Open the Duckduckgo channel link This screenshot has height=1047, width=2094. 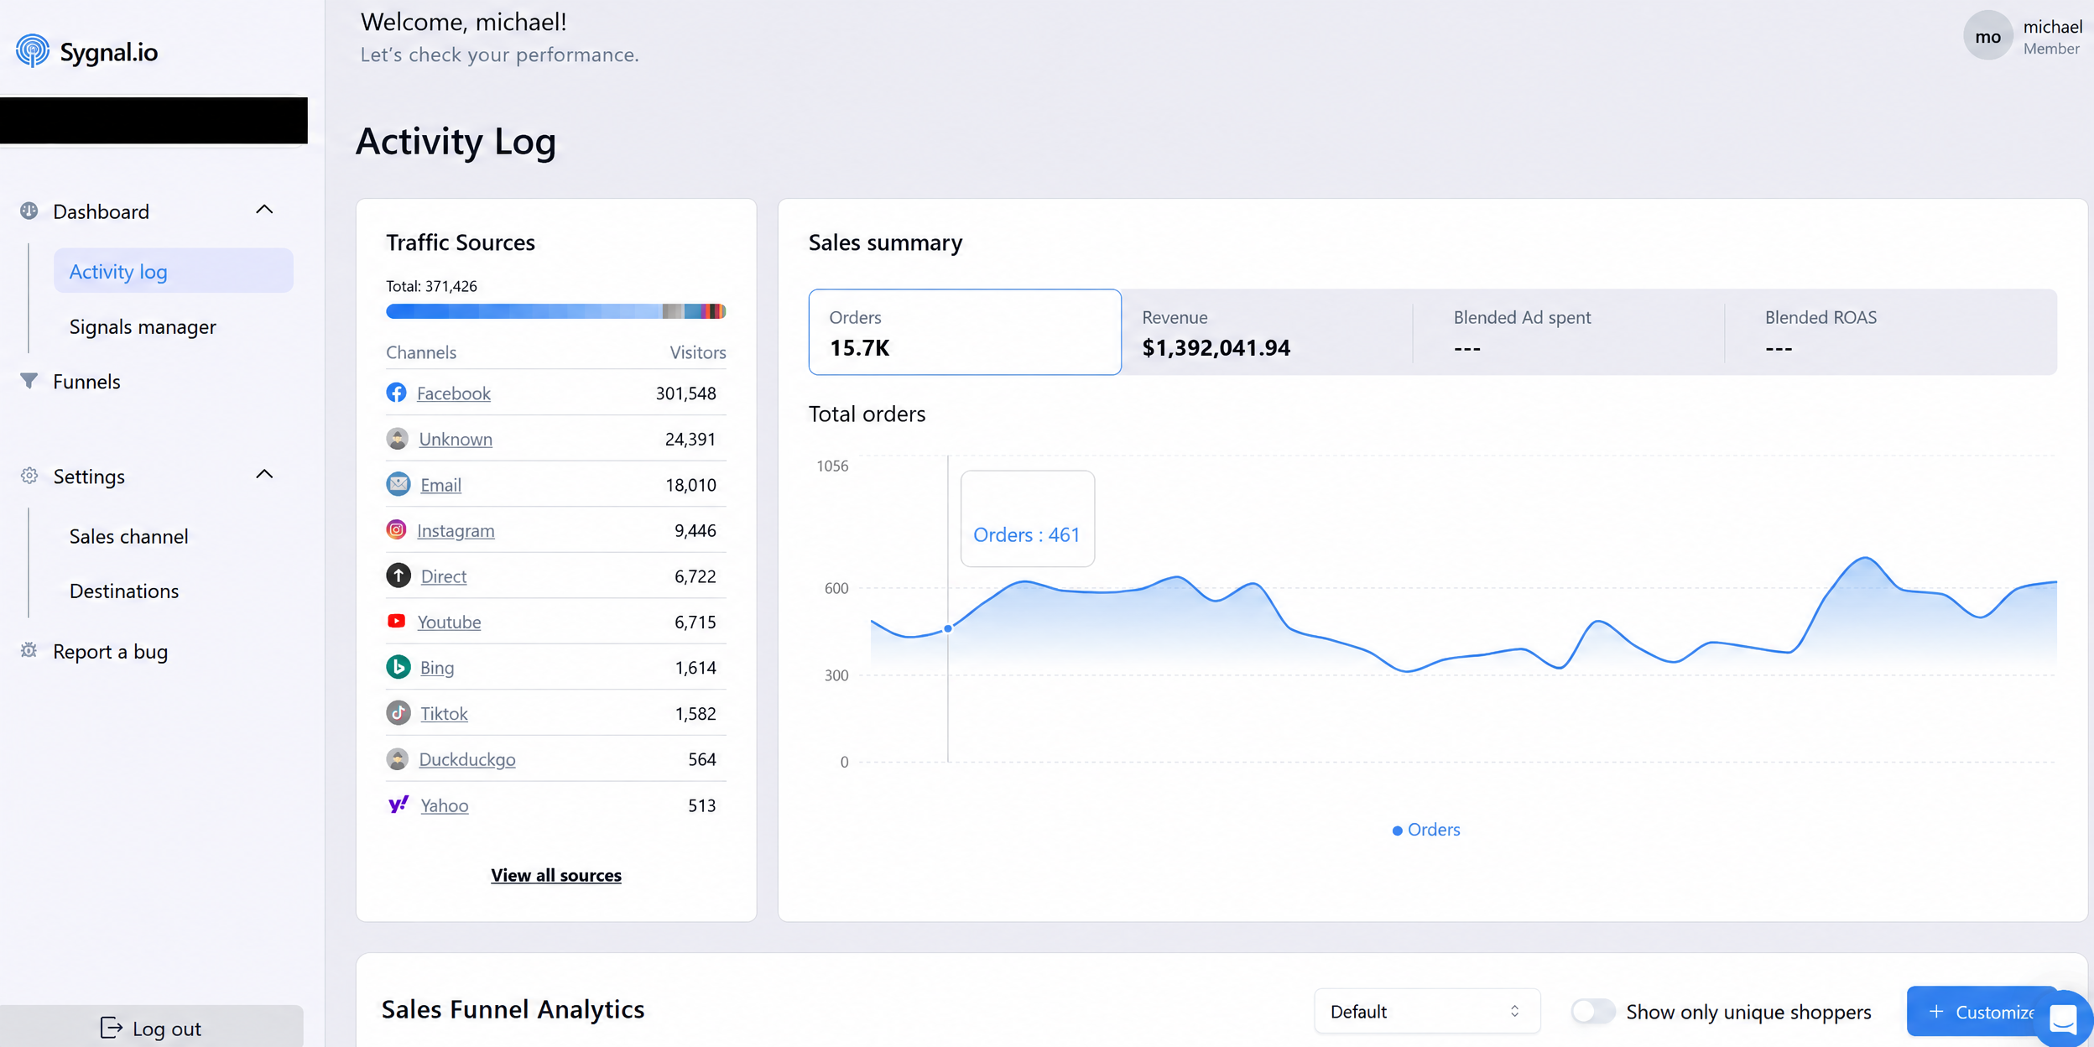(x=467, y=759)
